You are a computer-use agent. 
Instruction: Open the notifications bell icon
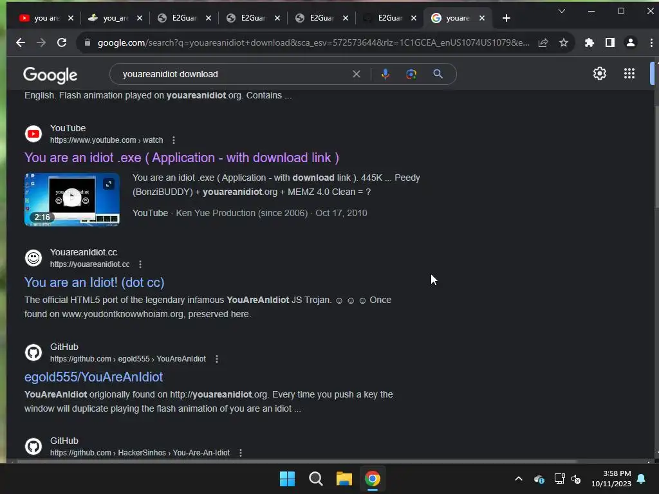point(642,479)
